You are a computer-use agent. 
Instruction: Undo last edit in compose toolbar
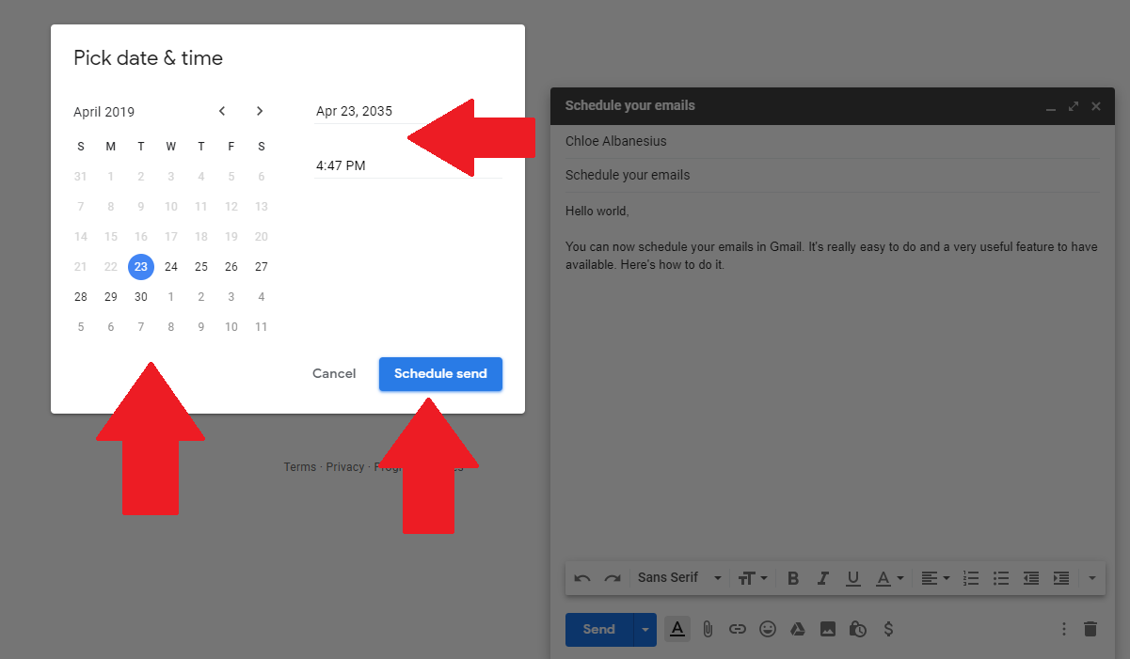click(582, 578)
